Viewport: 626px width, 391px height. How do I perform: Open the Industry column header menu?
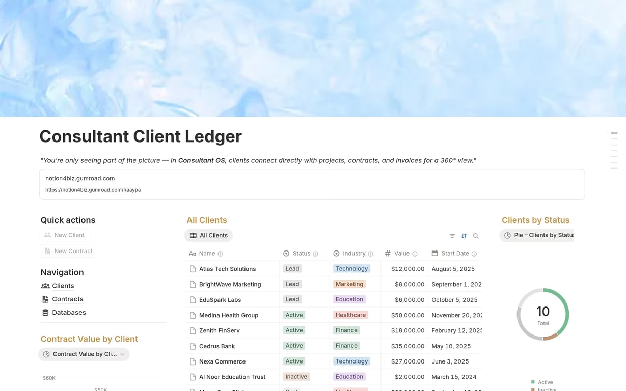[354, 254]
